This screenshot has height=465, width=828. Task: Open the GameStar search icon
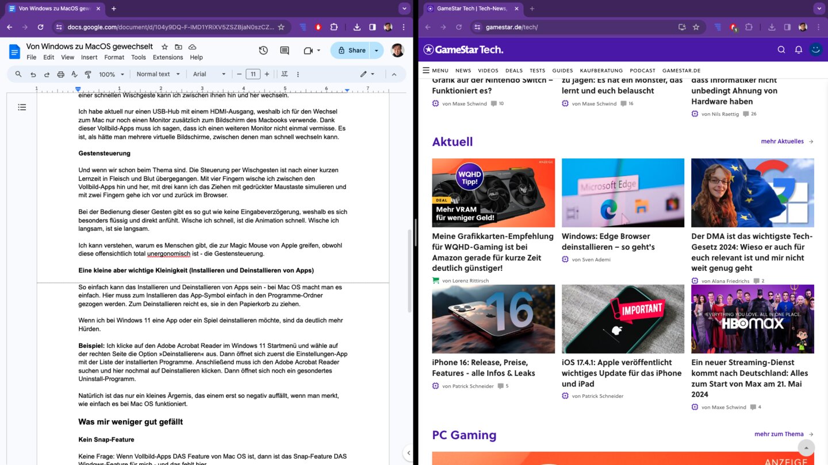click(x=781, y=50)
